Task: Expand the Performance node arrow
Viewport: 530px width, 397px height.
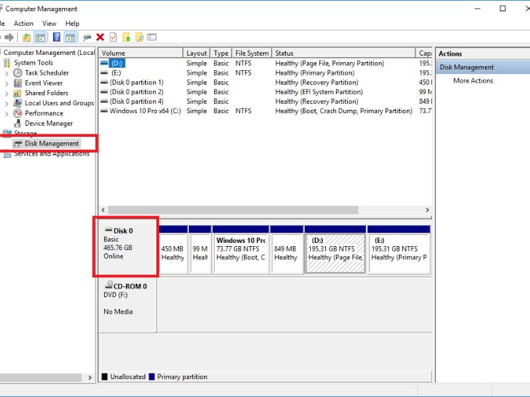Action: (7, 113)
